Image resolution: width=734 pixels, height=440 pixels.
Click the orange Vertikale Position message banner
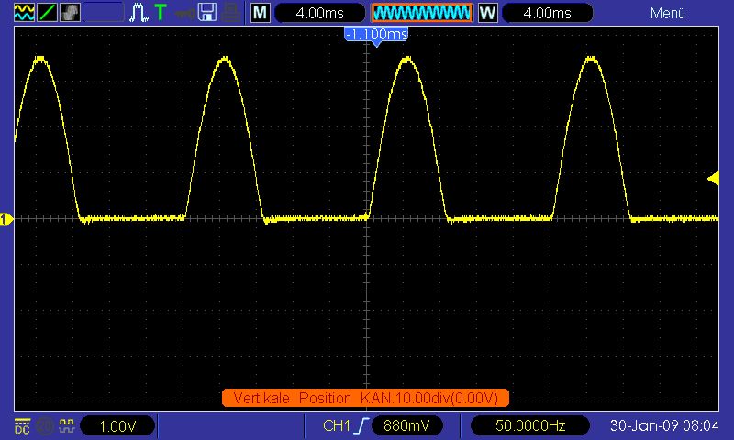click(365, 398)
